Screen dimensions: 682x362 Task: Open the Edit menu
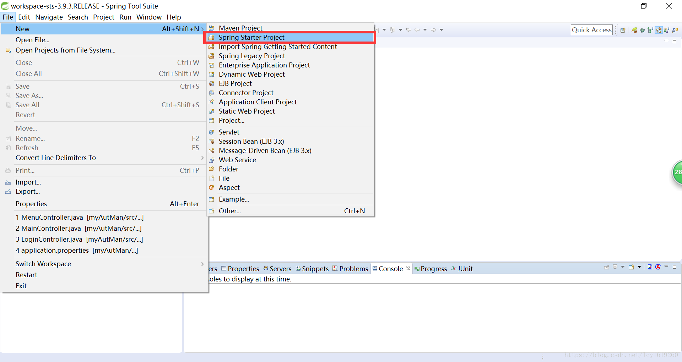(x=24, y=17)
